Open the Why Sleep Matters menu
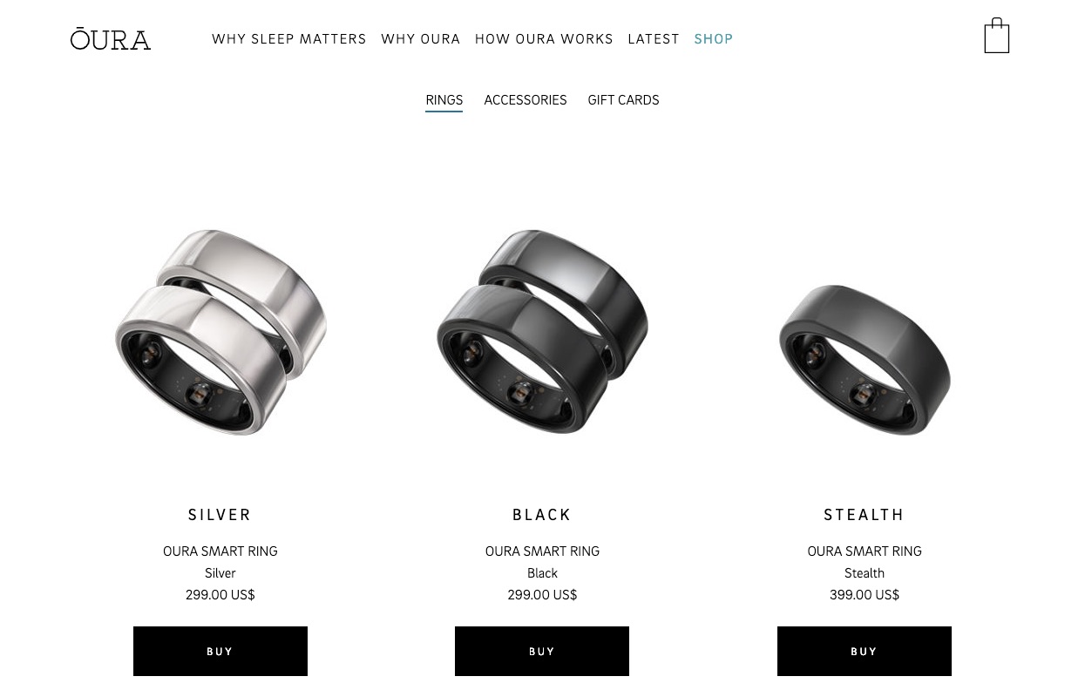The width and height of the screenshot is (1085, 690). [x=289, y=39]
